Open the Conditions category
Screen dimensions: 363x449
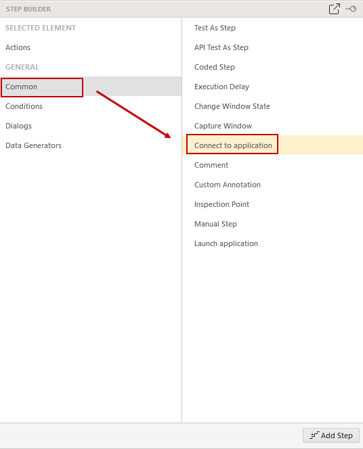coord(91,106)
